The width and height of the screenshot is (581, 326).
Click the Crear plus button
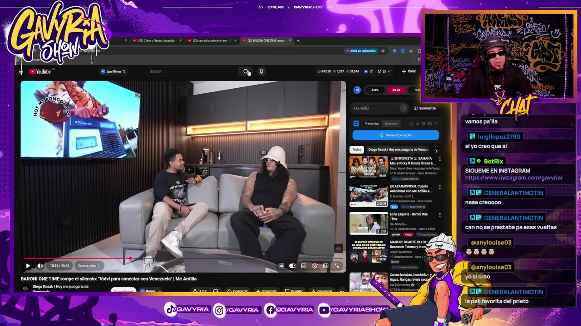409,71
